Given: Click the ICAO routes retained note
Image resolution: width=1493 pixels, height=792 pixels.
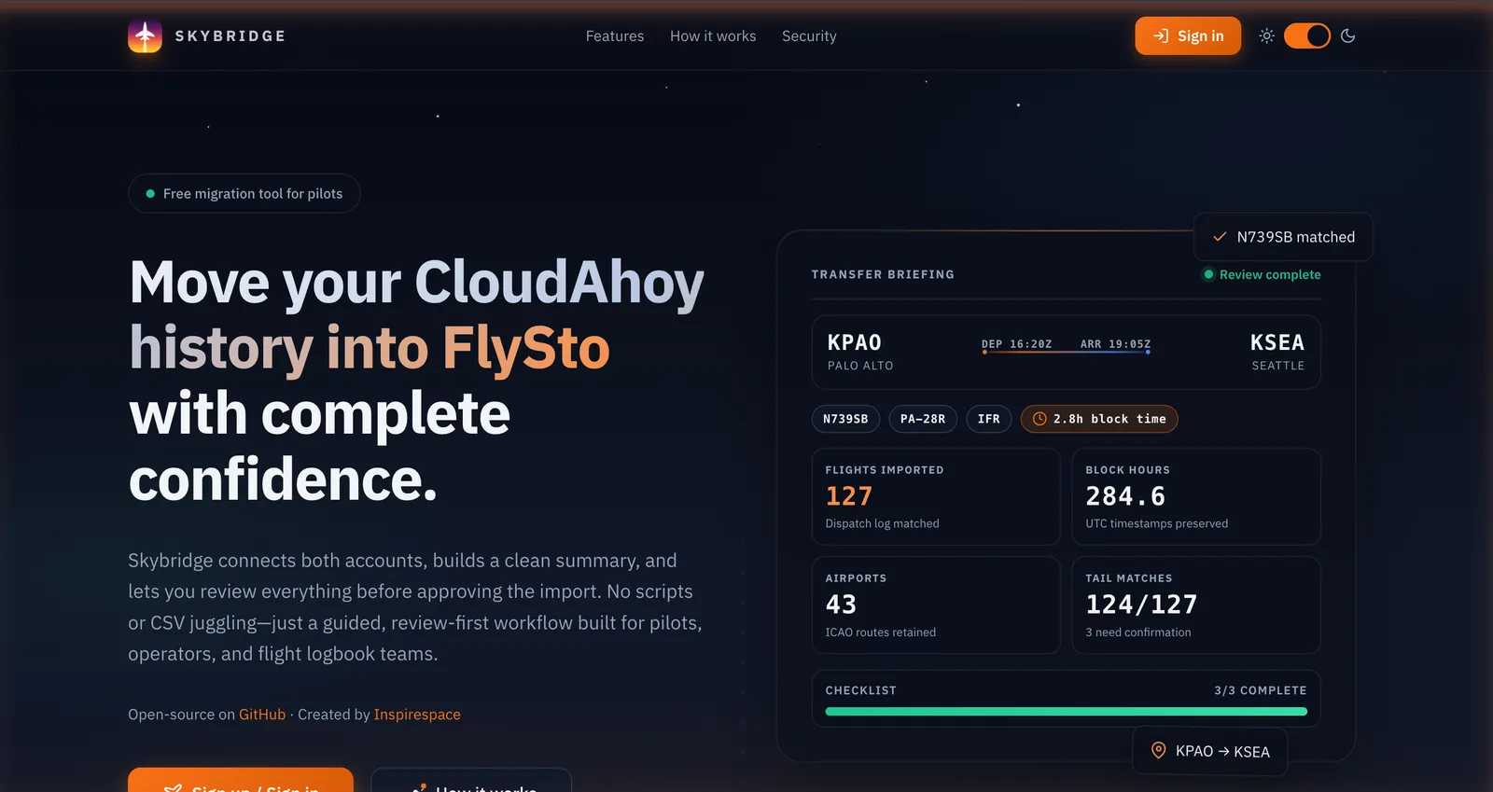Looking at the screenshot, I should (880, 632).
